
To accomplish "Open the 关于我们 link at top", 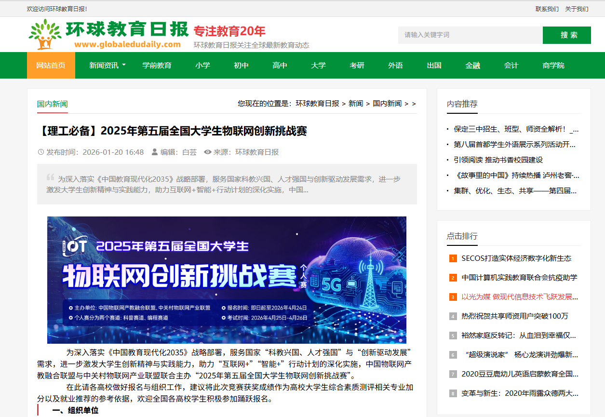I will click(x=577, y=9).
